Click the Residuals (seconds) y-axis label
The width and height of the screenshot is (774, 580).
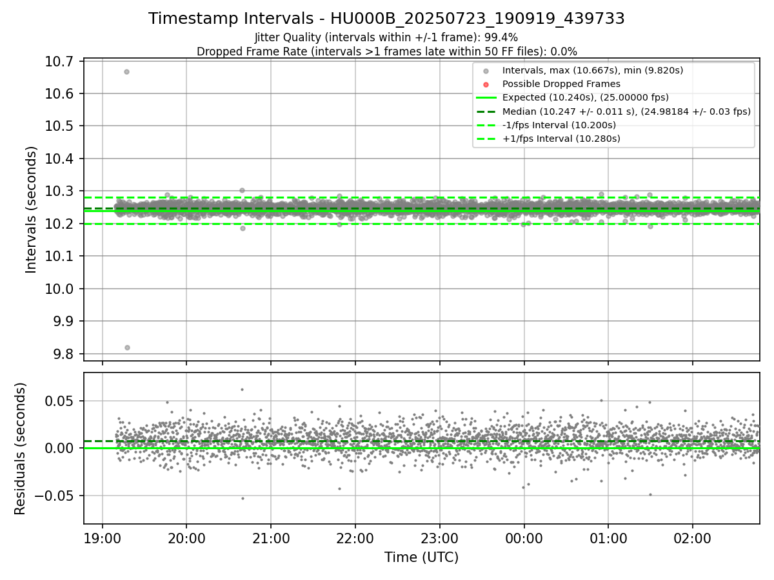[21, 449]
